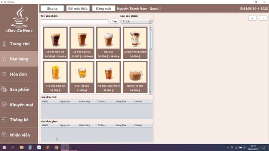Image resolution: width=269 pixels, height=151 pixels.
Task: Click Mã HD header in Hoá đơn chờ
Action: [50, 102]
